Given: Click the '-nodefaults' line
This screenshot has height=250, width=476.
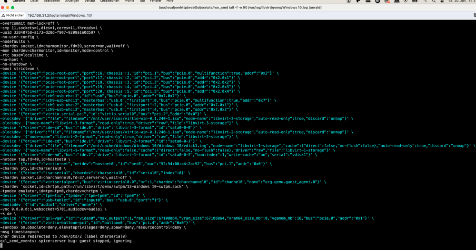Looking at the screenshot, I should click(15, 41).
